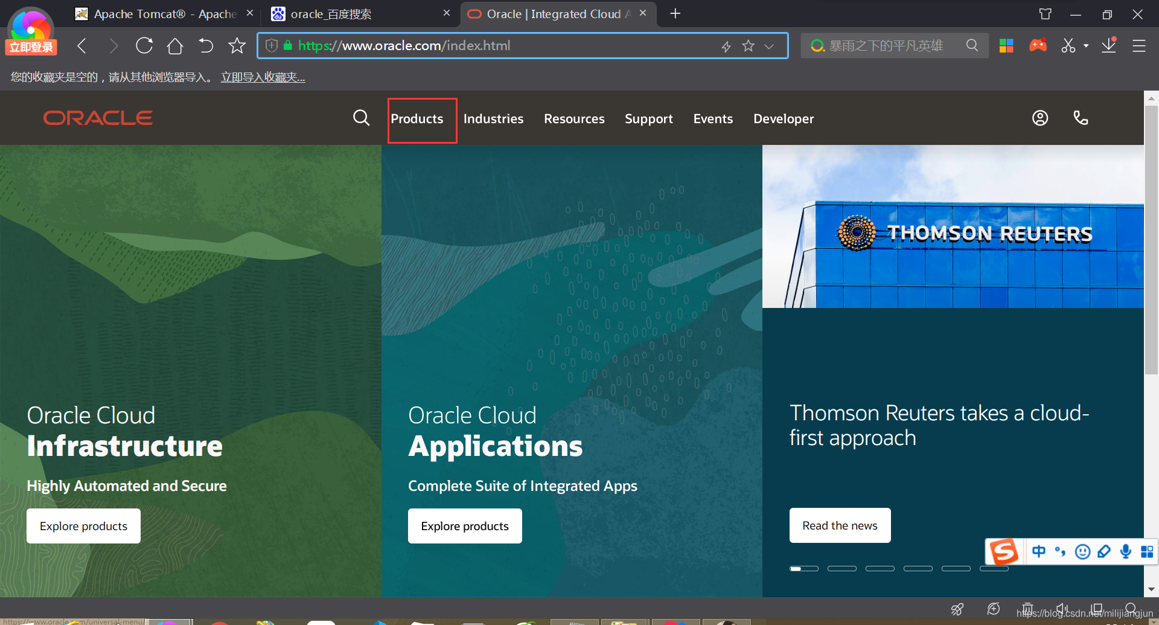Open the downloads icon
Viewport: 1159px width, 625px height.
(x=1109, y=45)
